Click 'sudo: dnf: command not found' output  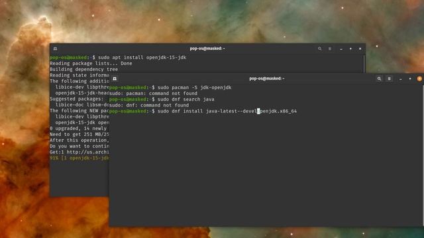coord(149,105)
